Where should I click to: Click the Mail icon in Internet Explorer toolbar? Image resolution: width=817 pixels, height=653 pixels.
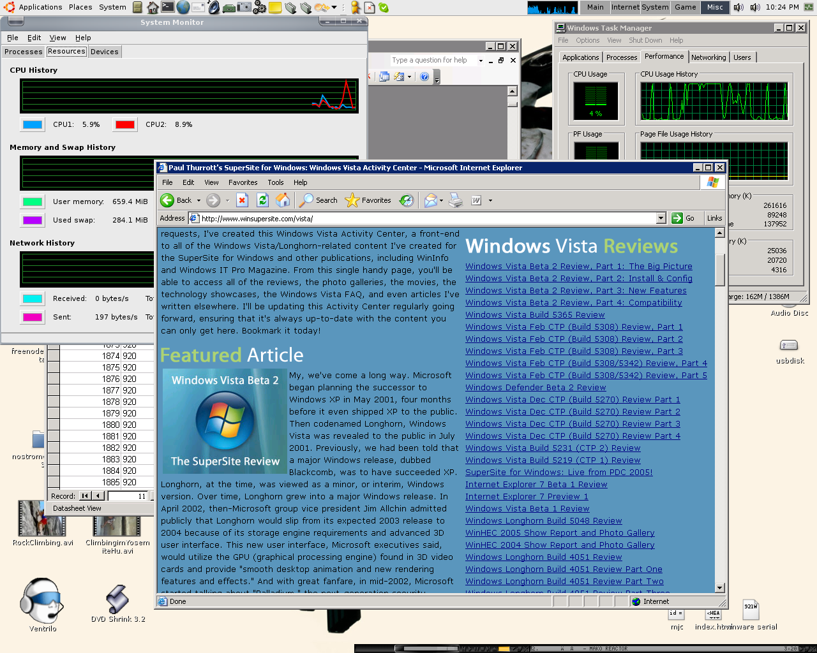tap(431, 200)
